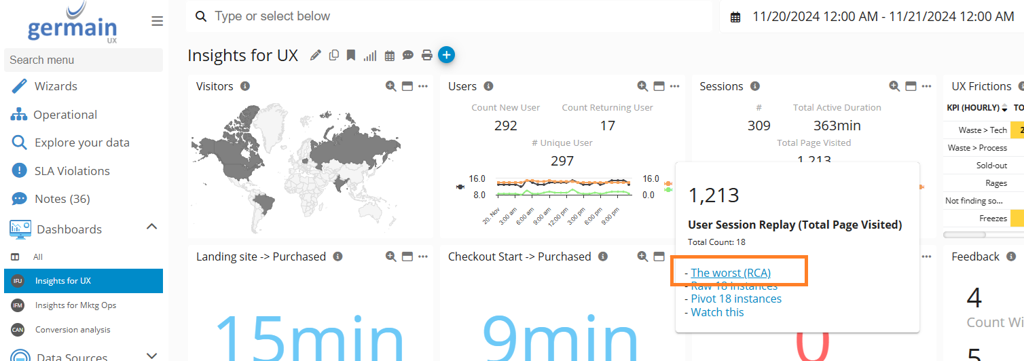
Task: Toggle the hamburger sidebar menu
Action: pos(157,22)
